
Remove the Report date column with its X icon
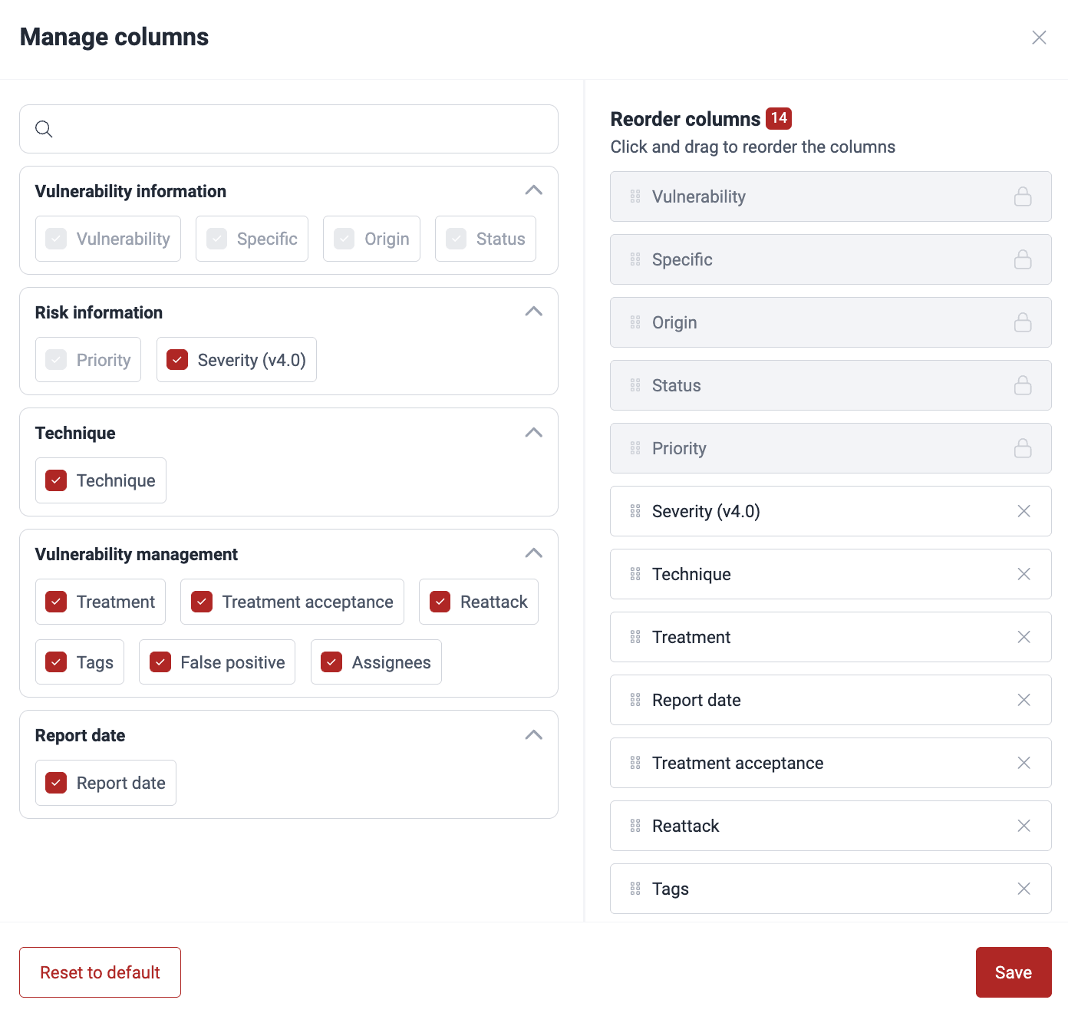(x=1023, y=700)
